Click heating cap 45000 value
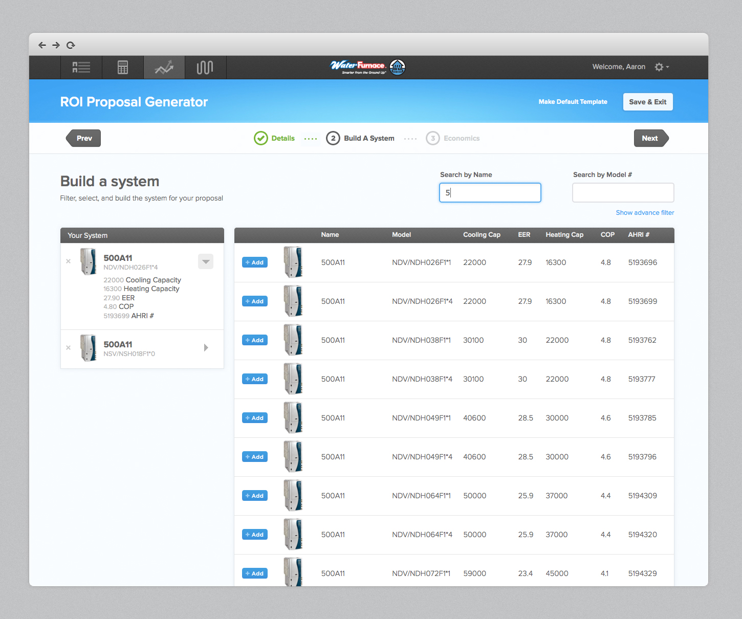This screenshot has height=619, width=742. click(557, 573)
